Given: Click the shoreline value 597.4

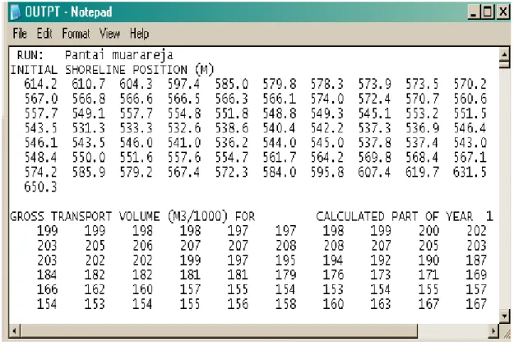Looking at the screenshot, I should [184, 84].
